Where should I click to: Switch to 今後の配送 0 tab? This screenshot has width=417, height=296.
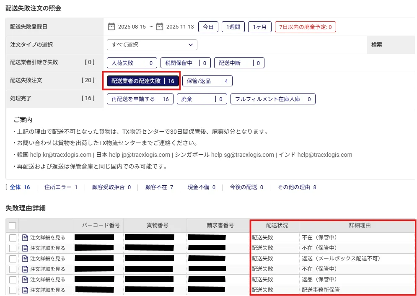(x=246, y=187)
